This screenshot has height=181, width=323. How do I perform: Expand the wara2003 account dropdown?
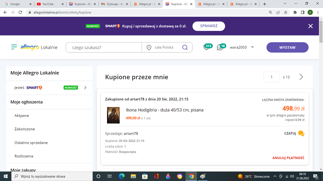pos(252,47)
